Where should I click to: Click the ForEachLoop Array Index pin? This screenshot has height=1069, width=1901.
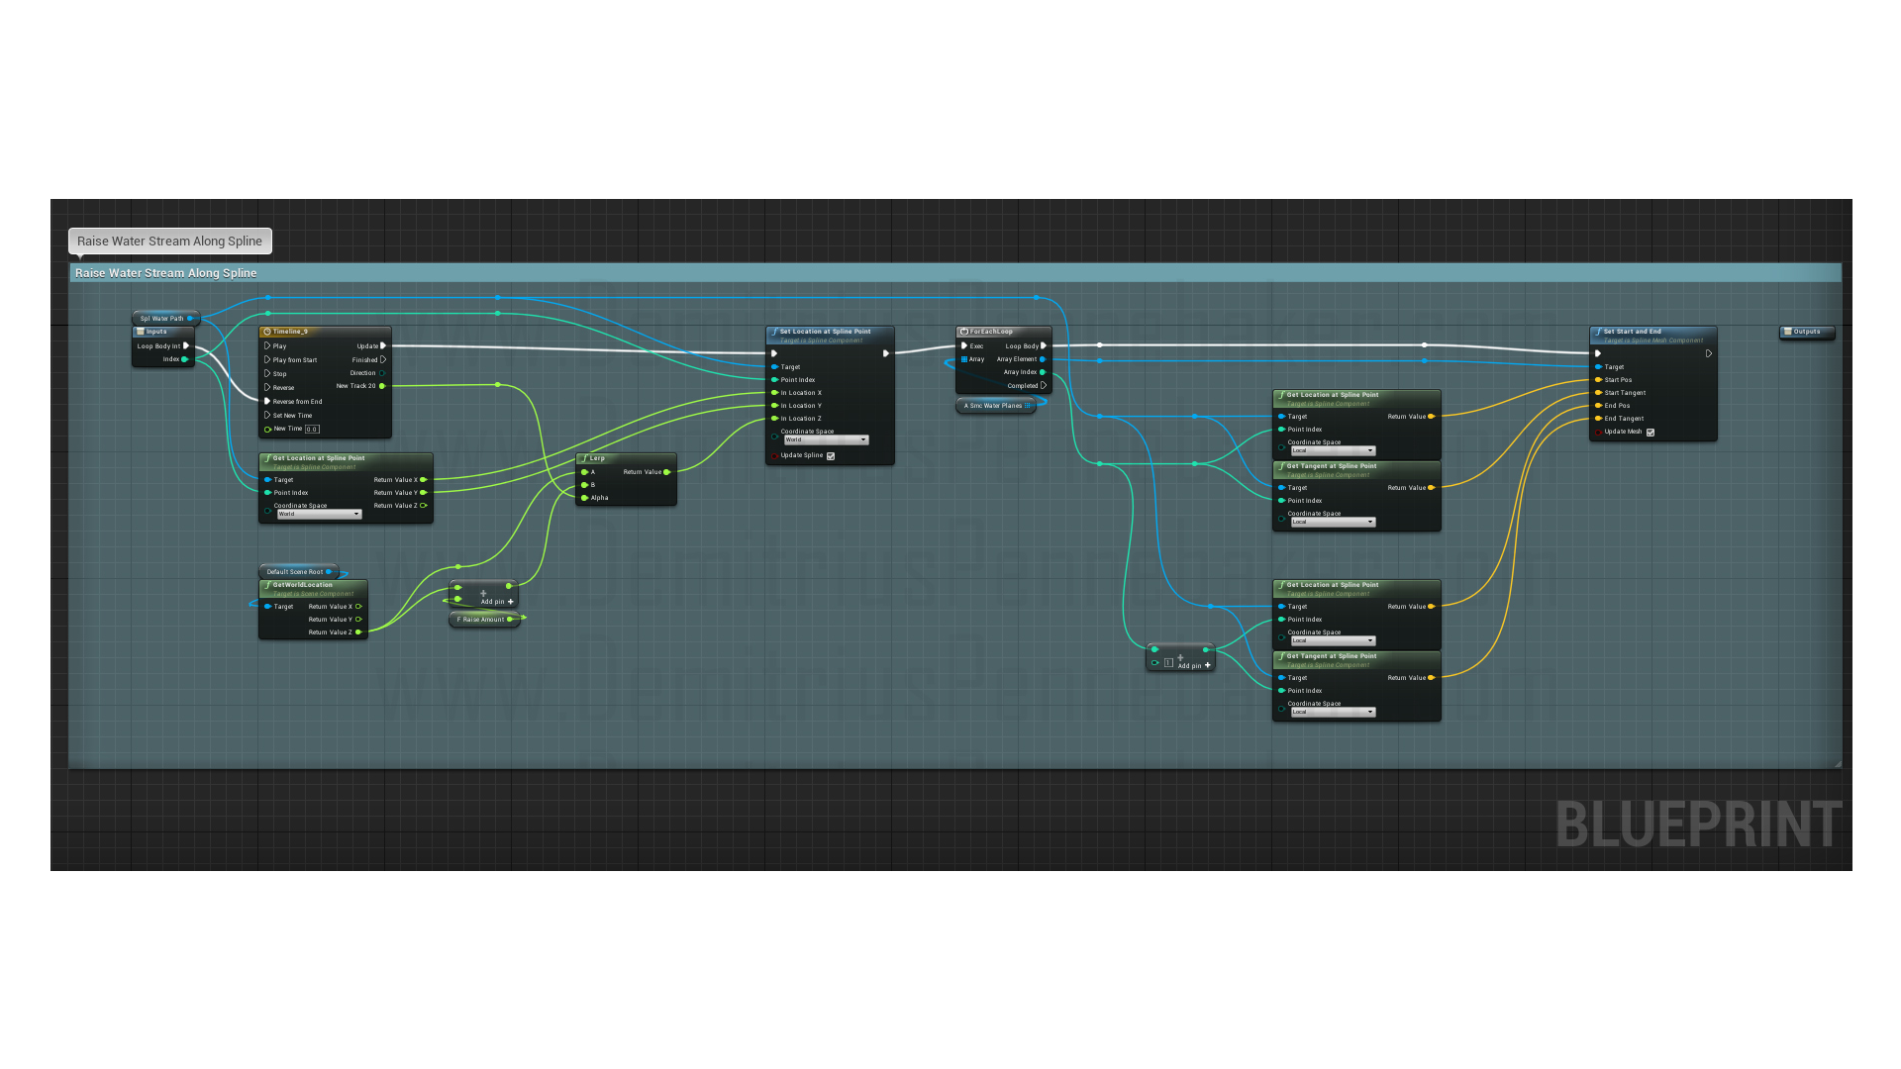[x=1043, y=372]
